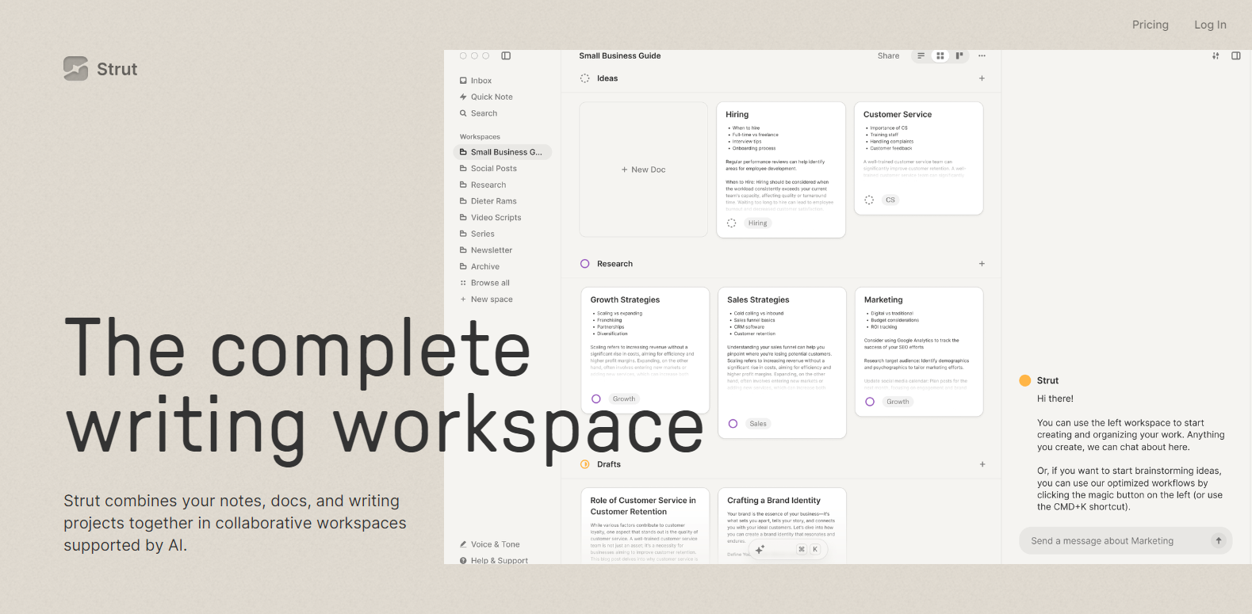Switch to grid view layout
Viewport: 1252px width, 614px height.
[940, 55]
